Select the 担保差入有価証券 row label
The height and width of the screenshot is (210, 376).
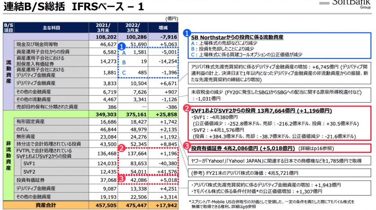(35, 64)
